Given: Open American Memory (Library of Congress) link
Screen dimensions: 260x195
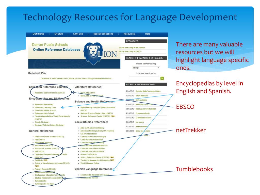Looking at the screenshot, I should click(97, 131).
